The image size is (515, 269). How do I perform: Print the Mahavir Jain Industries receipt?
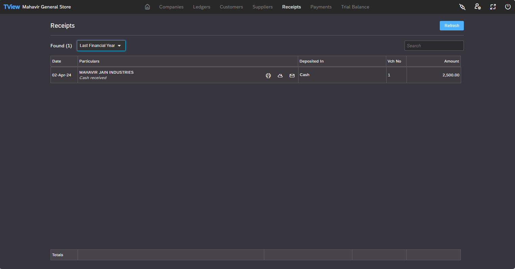point(268,76)
